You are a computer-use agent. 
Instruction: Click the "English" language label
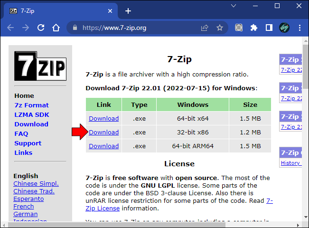26,176
